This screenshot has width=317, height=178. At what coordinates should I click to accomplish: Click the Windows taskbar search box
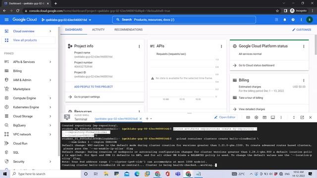pos(46,174)
